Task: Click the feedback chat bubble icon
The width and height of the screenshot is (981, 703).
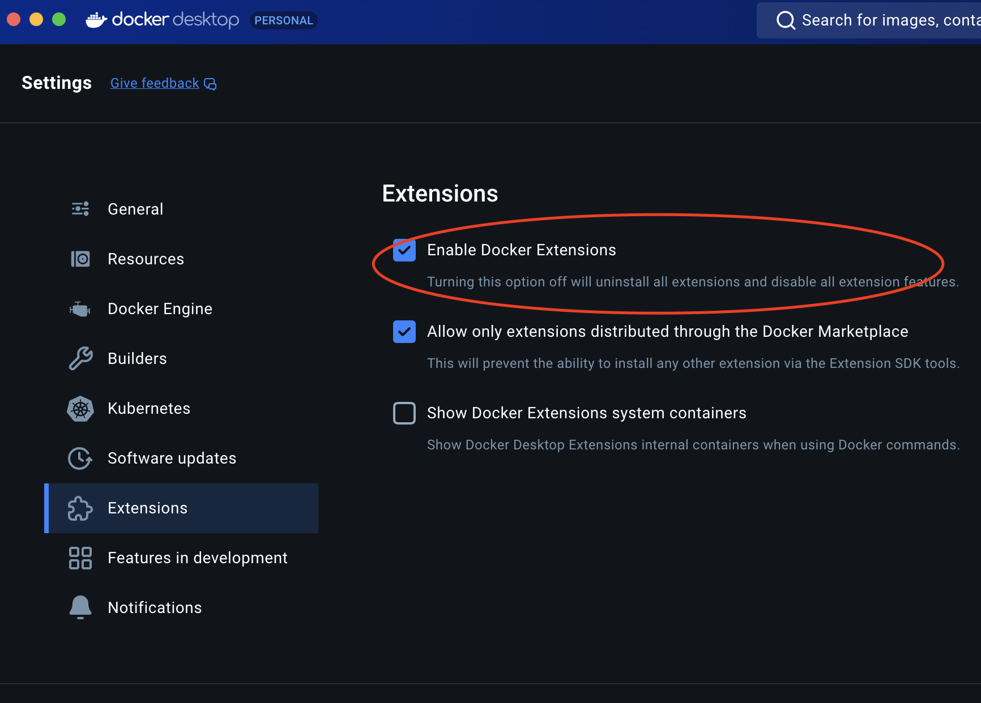Action: point(210,84)
